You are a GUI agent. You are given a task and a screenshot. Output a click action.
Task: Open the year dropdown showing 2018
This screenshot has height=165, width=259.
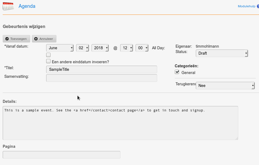point(100,48)
